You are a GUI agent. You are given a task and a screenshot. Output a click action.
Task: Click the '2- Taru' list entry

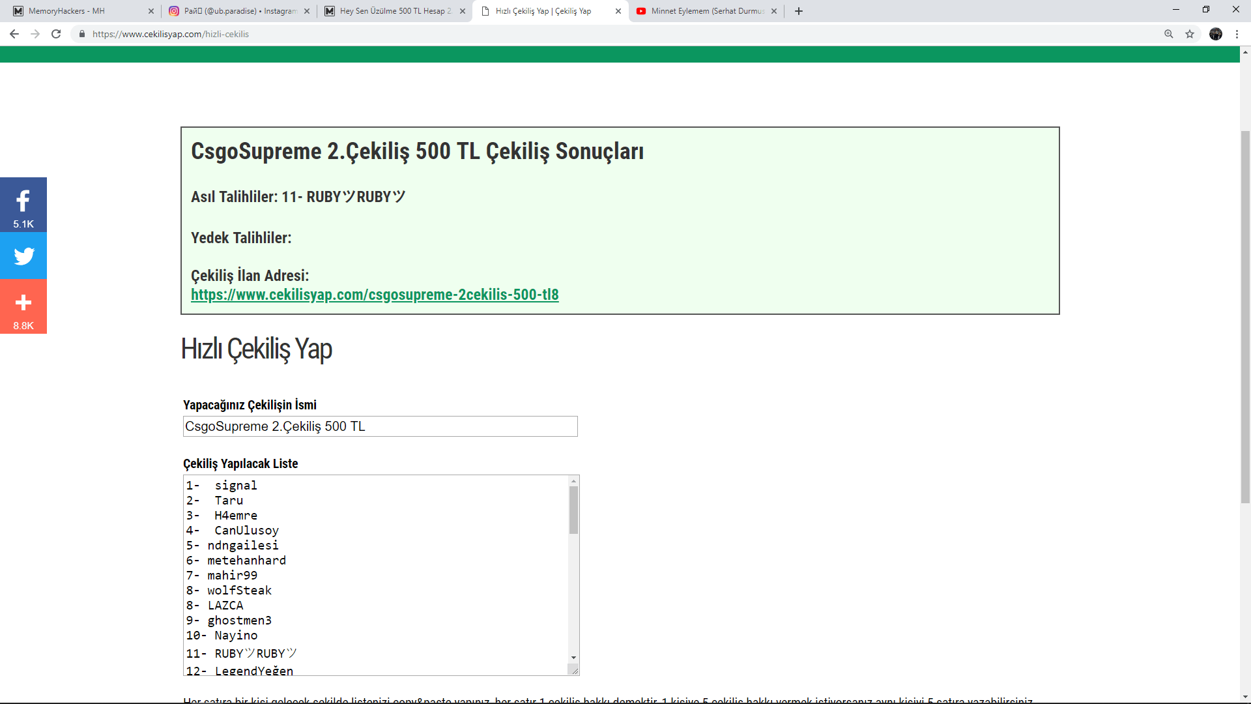[x=214, y=501]
